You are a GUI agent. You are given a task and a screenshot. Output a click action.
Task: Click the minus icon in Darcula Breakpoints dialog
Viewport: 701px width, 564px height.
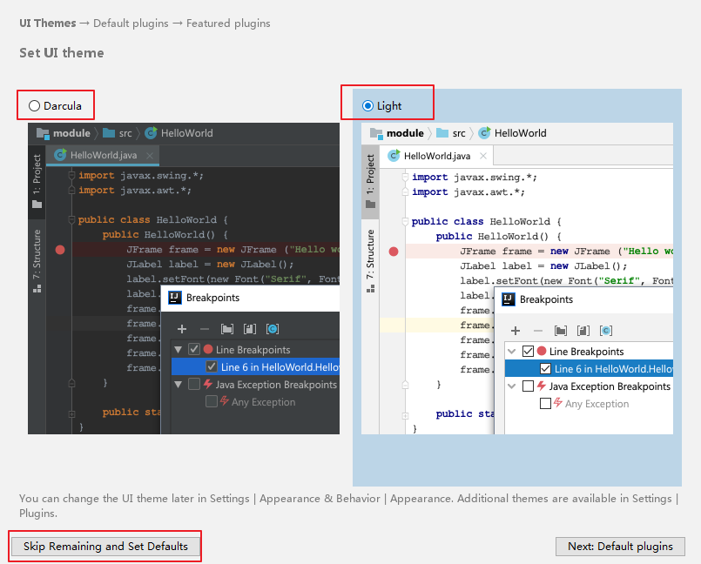pos(205,329)
